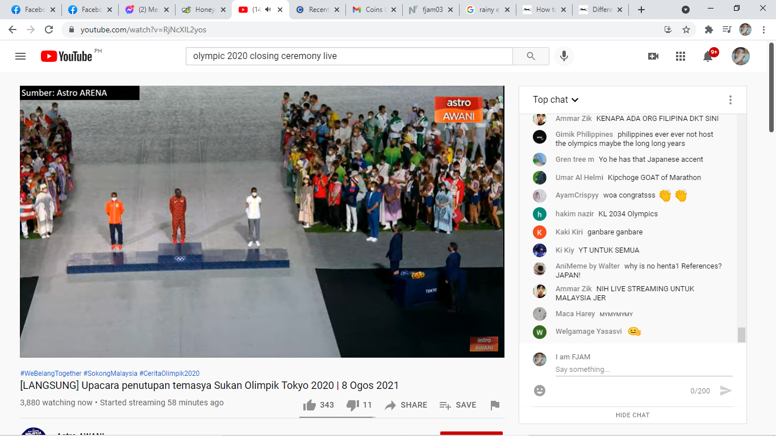Start voice search with microphone icon
Viewport: 776px width, 436px height.
(564, 56)
